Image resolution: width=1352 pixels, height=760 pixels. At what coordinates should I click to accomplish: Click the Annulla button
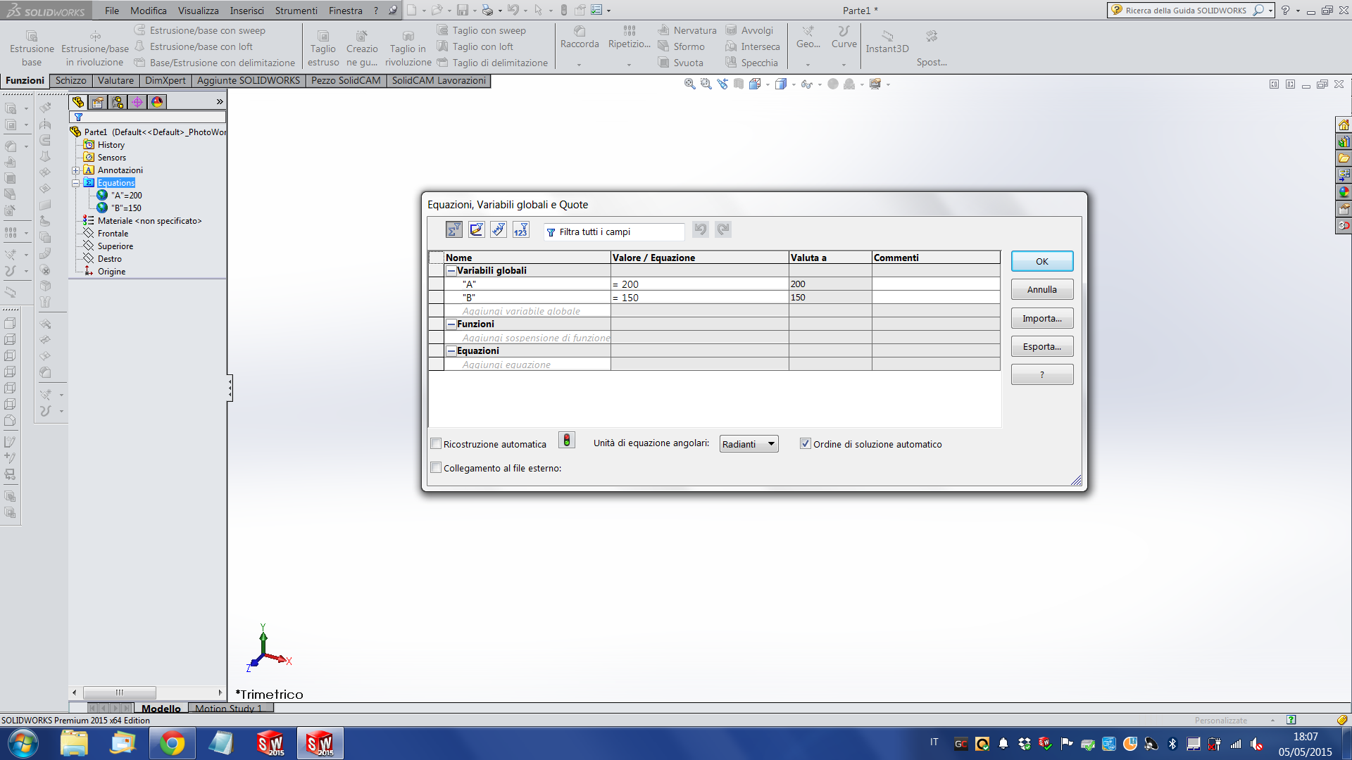coord(1041,290)
